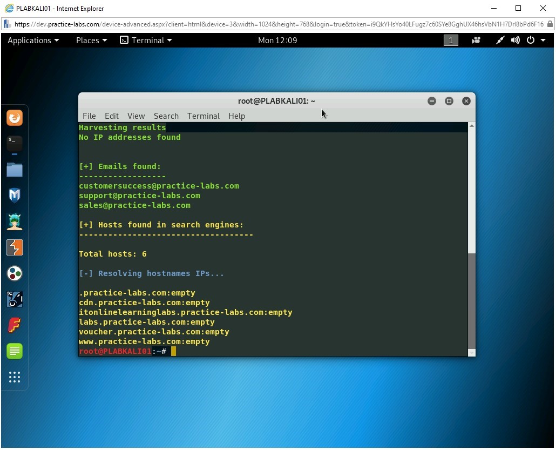Mute the system volume
Viewport: 556px width, 450px height.
point(514,40)
